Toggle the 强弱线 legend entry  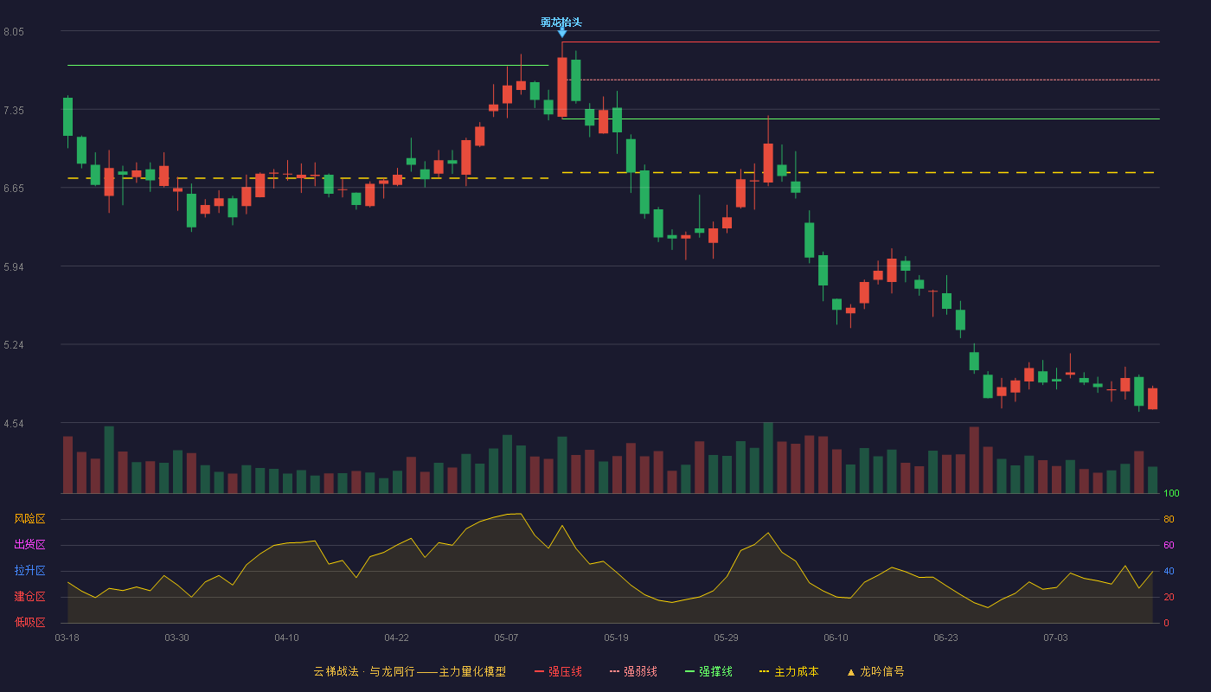(x=633, y=671)
